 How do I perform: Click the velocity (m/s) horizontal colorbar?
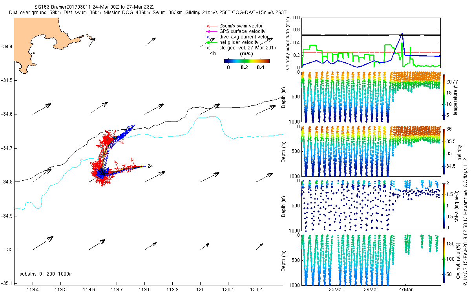coord(247,61)
